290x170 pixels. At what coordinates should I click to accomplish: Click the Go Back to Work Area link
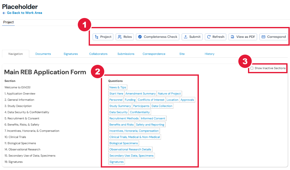[24, 13]
